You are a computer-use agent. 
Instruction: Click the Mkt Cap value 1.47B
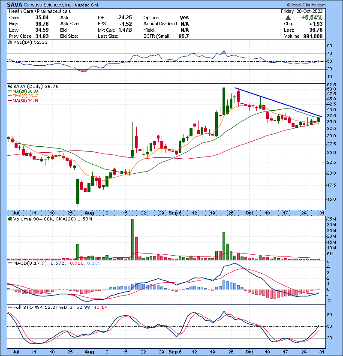[x=125, y=30]
